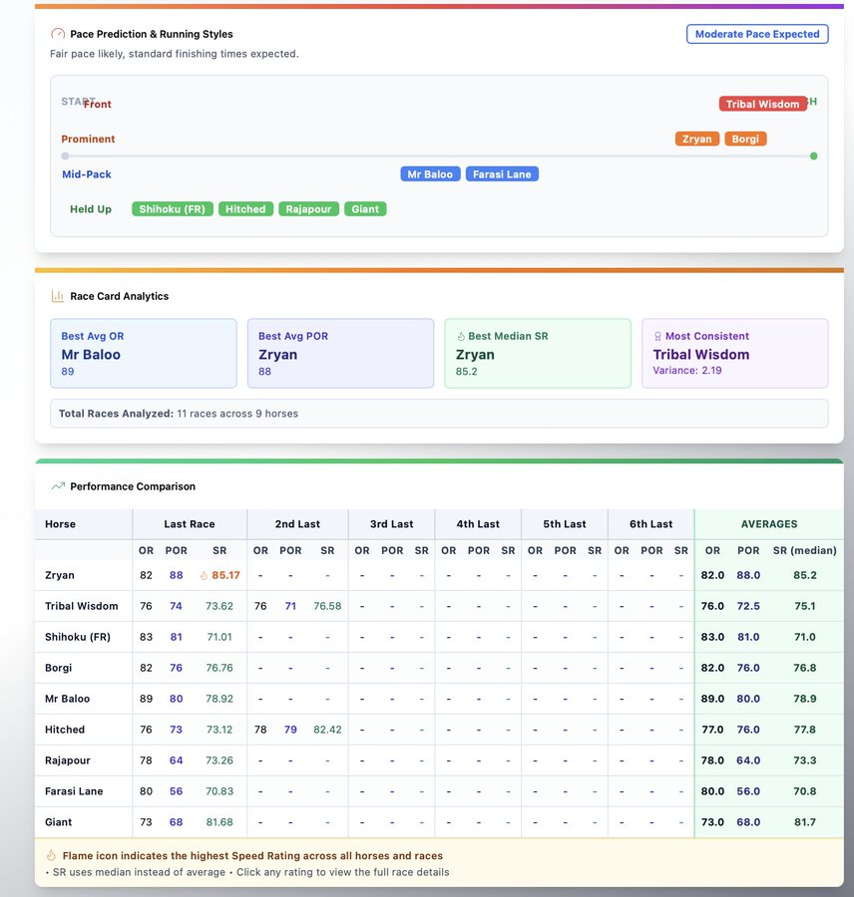Click the trend line icon beside Performance Comparison

click(58, 486)
